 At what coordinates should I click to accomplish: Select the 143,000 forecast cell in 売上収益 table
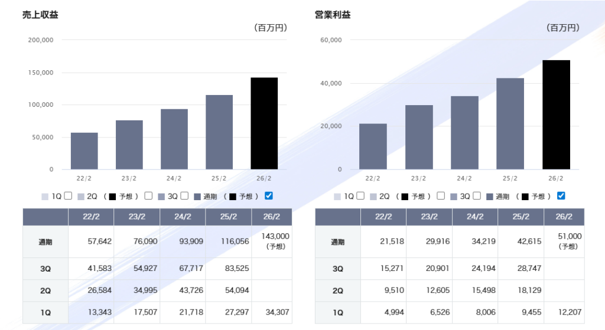(271, 241)
